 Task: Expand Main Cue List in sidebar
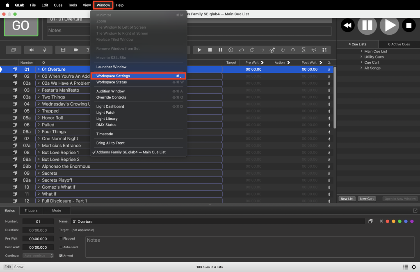[361, 51]
